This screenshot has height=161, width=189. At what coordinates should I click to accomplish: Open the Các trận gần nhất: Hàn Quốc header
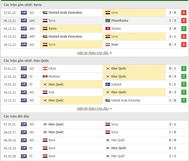(x=26, y=61)
